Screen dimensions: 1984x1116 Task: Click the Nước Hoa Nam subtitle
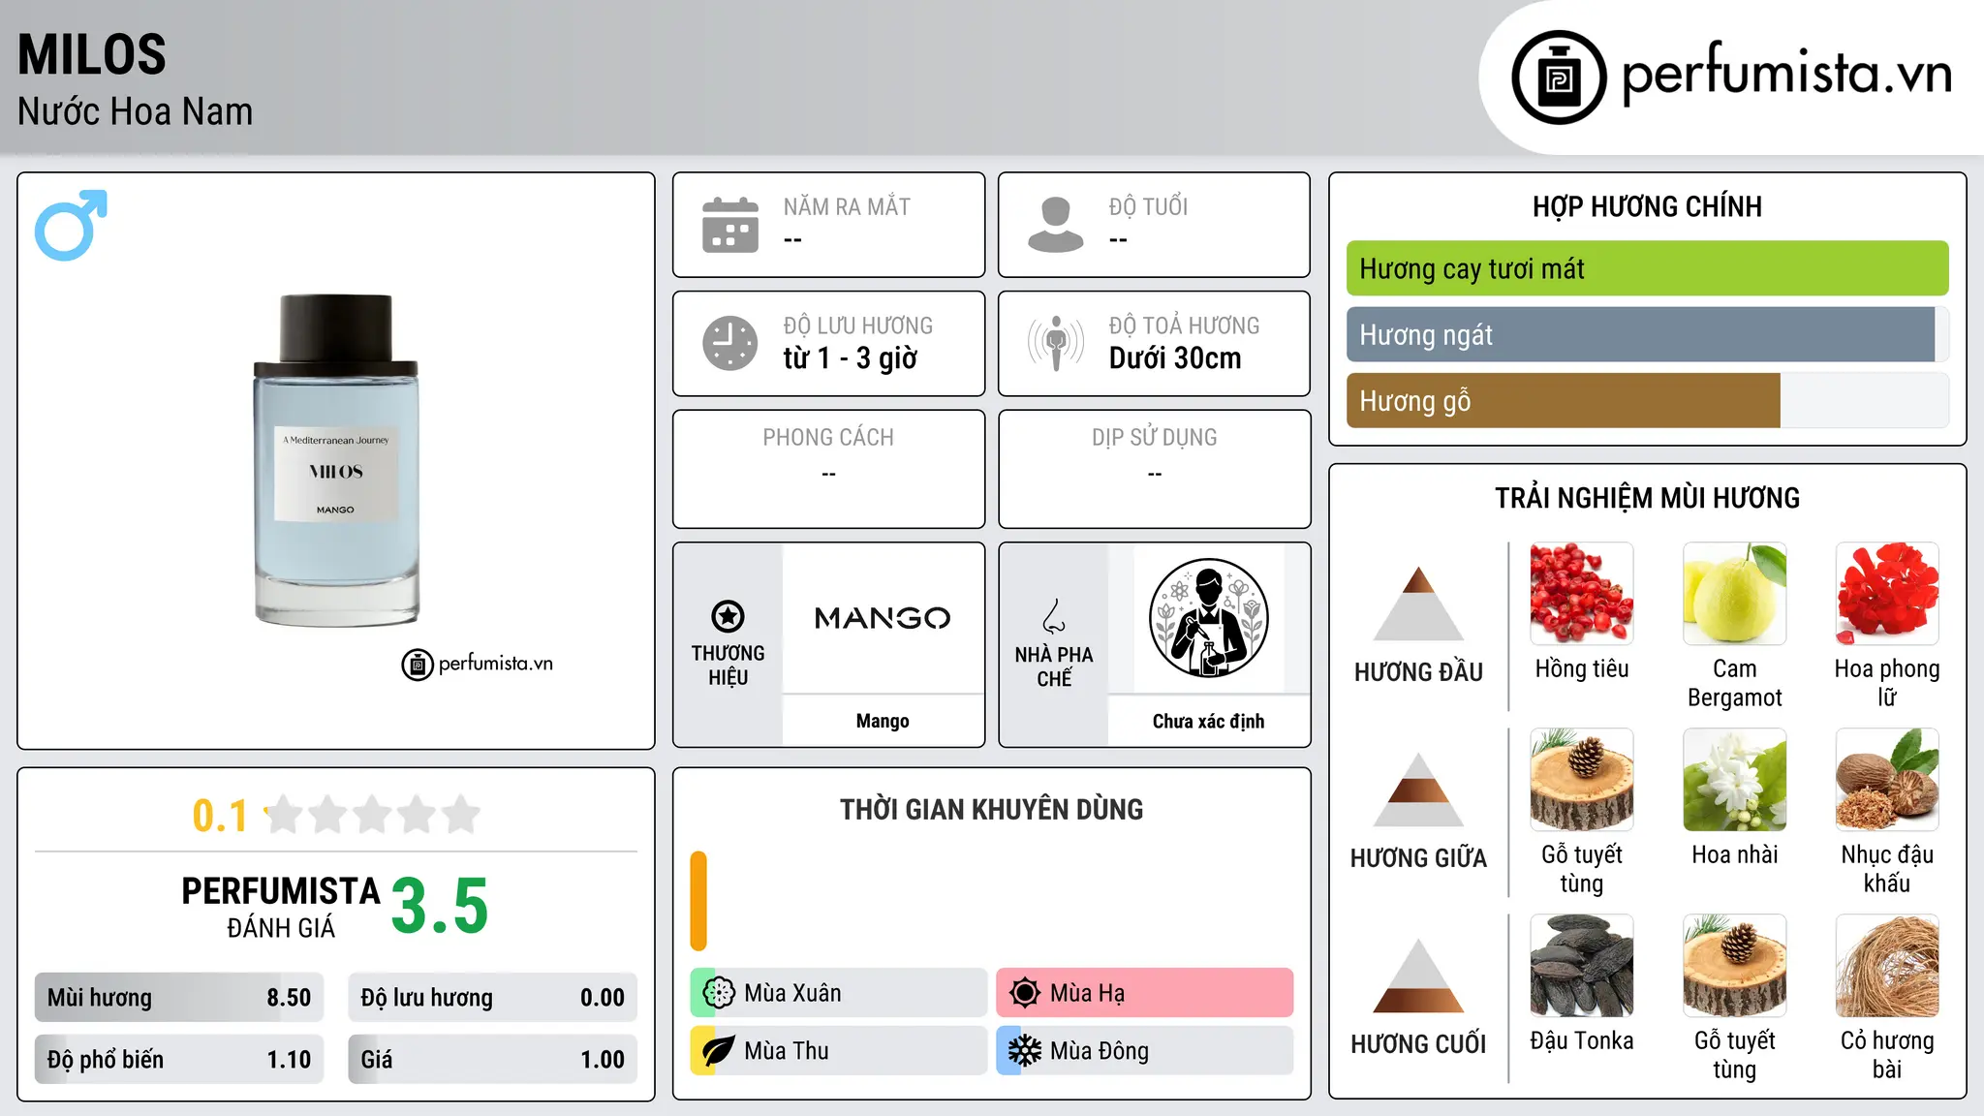click(x=136, y=111)
